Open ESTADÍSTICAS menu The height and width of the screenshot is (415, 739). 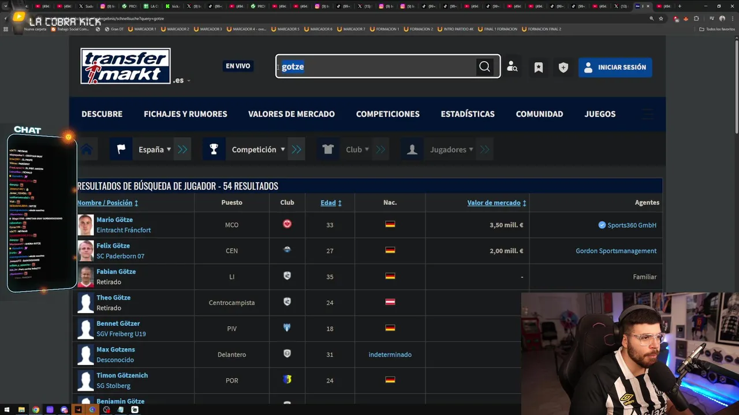[468, 114]
